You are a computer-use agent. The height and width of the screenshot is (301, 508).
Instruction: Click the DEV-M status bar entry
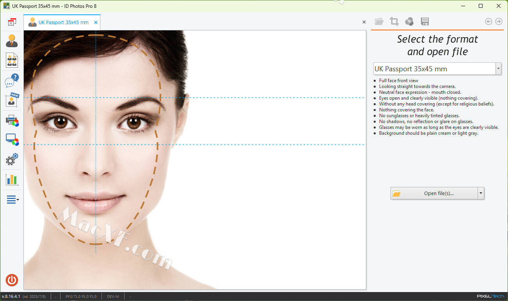tap(113, 297)
